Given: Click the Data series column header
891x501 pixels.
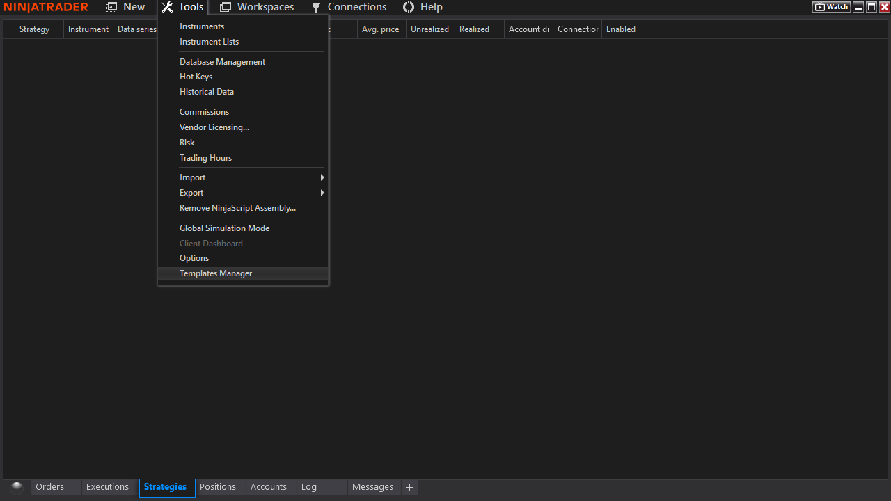Looking at the screenshot, I should [x=136, y=29].
